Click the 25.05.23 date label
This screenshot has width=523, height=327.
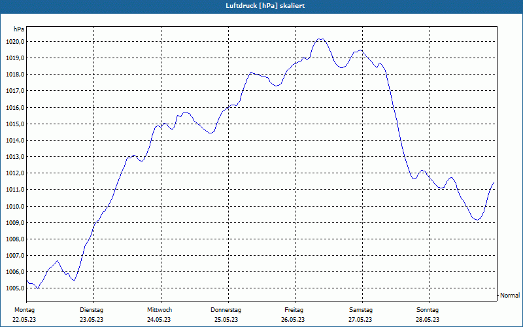pyautogui.click(x=226, y=320)
